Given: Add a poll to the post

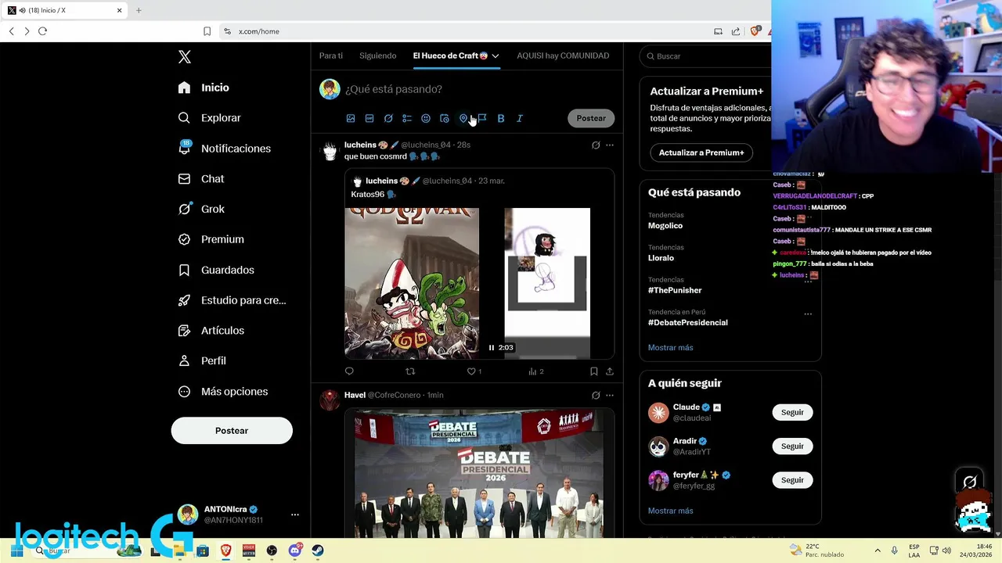Looking at the screenshot, I should (407, 118).
